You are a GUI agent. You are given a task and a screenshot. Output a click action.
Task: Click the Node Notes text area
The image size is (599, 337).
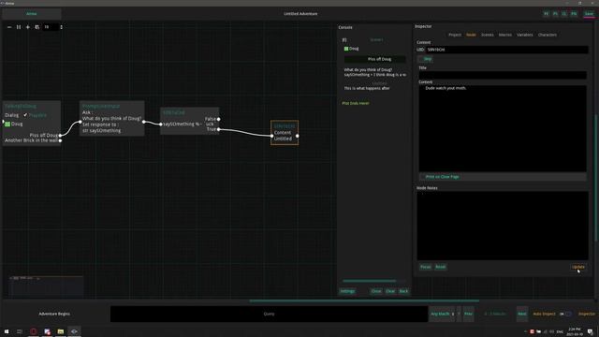click(x=503, y=226)
